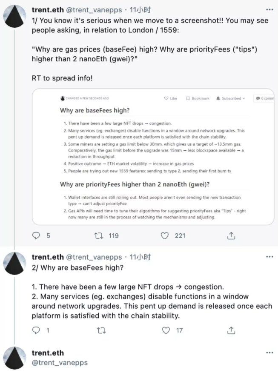Open more options for second tweet
Image resolution: width=278 pixels, height=373 pixels.
pos(269,257)
